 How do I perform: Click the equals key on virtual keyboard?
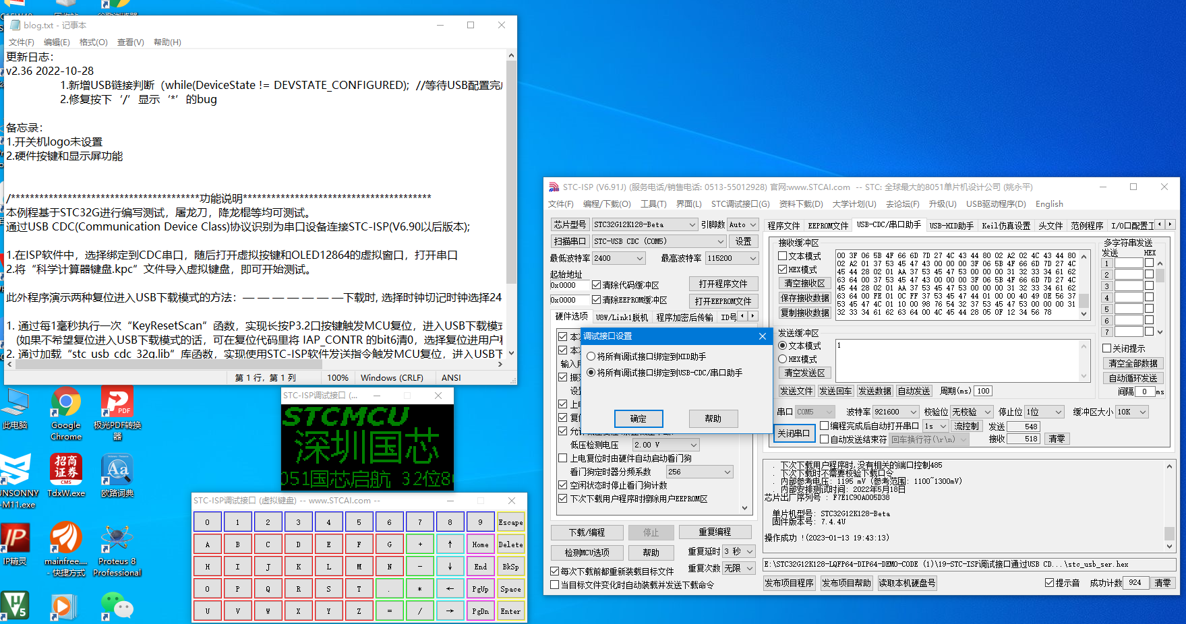[389, 611]
